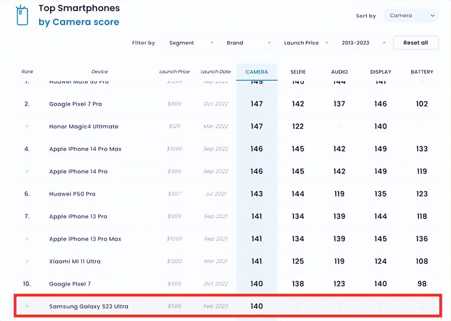Expand the Segment filter

click(x=191, y=43)
